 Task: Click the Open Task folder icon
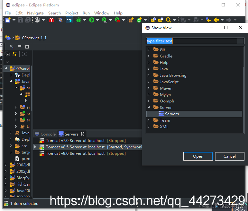[x=161, y=20]
